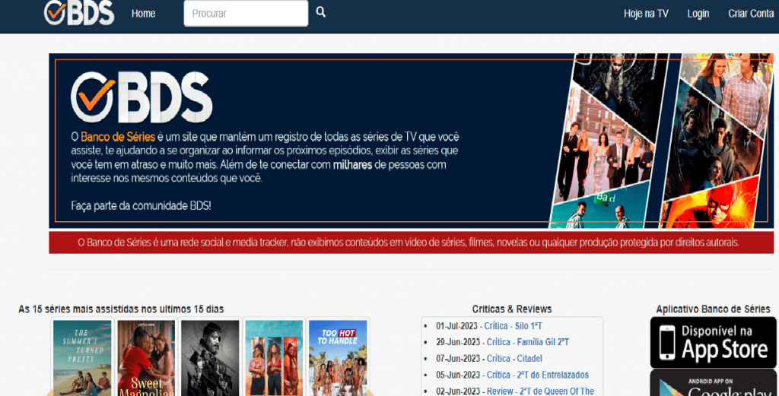The width and height of the screenshot is (779, 396).
Task: Open Crítica - Silo 1ªT review
Action: [x=514, y=326]
